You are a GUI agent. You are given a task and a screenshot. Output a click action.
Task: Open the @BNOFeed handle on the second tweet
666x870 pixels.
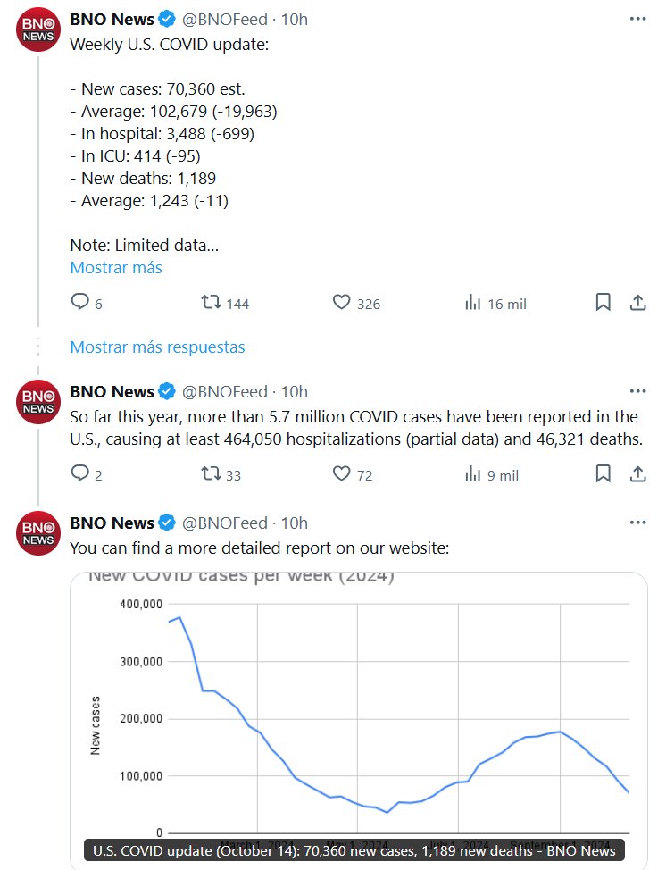click(x=225, y=391)
